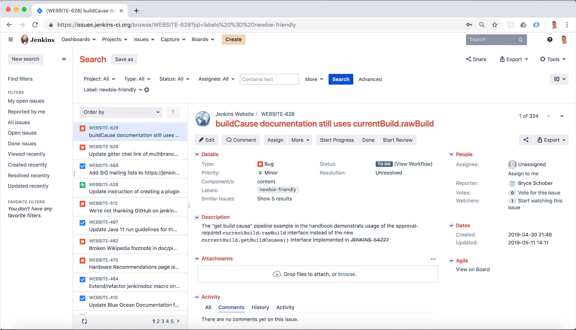Click the Jenkins logo icon in navbar
Image resolution: width=576 pixels, height=330 pixels.
[x=25, y=39]
